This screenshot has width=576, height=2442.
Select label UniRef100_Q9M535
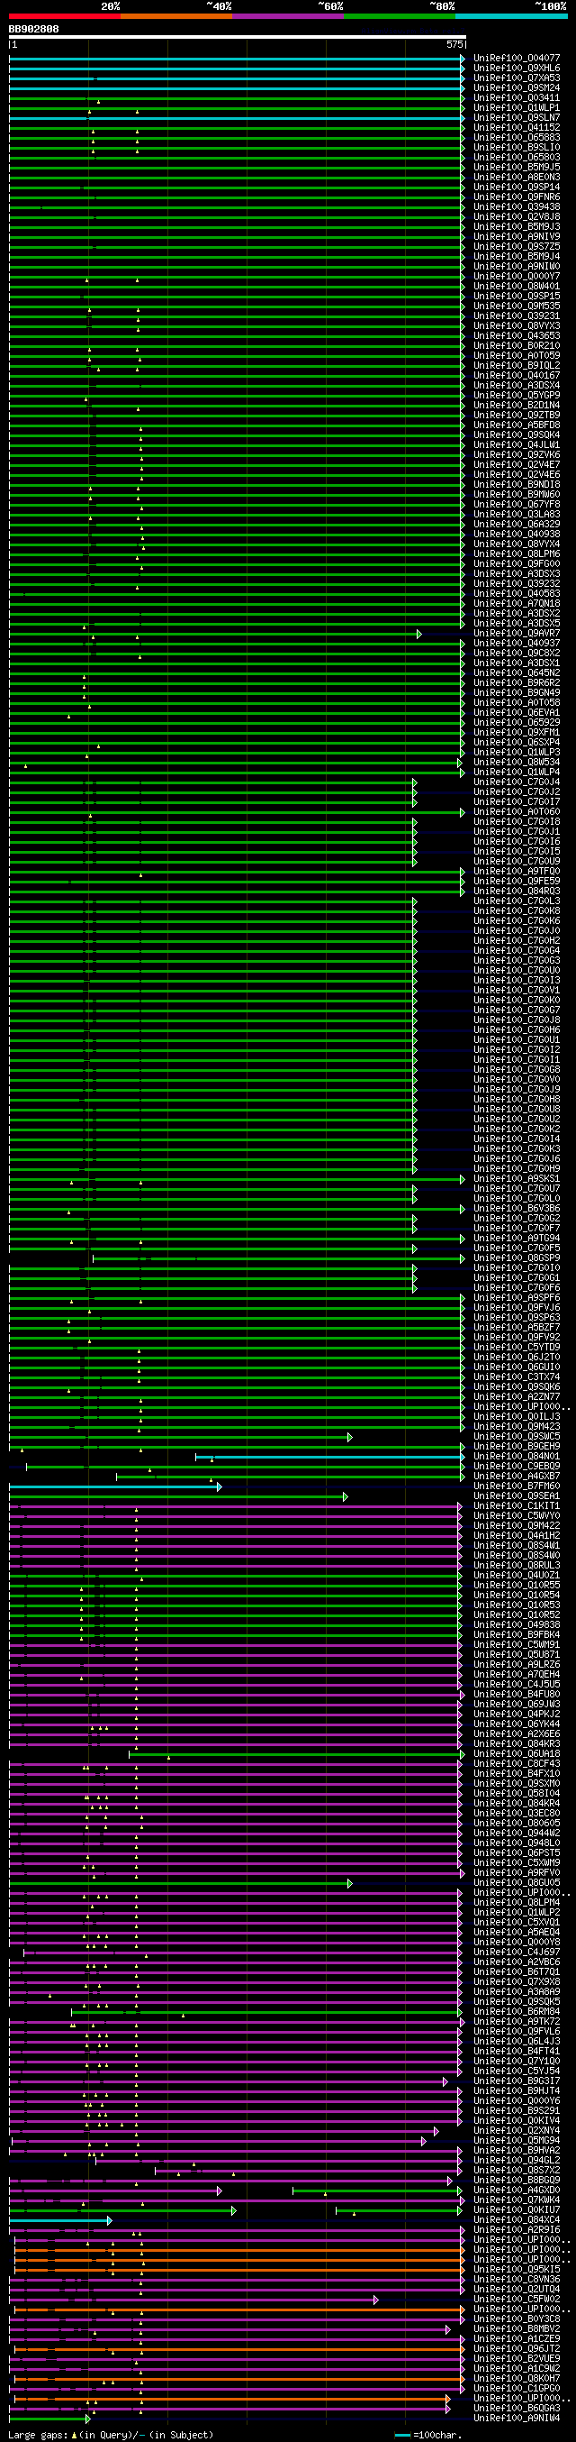517,306
